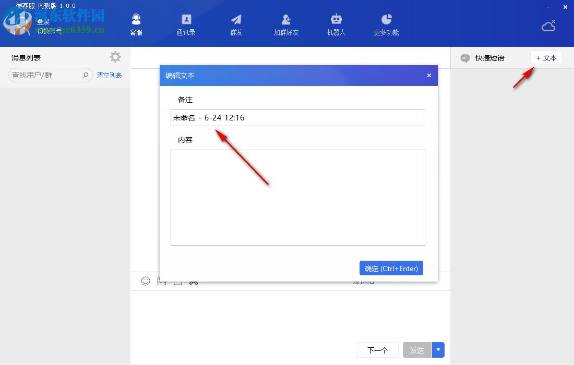This screenshot has height=365, width=574.
Task: Click the cloud sync icon top right
Action: coord(548,25)
